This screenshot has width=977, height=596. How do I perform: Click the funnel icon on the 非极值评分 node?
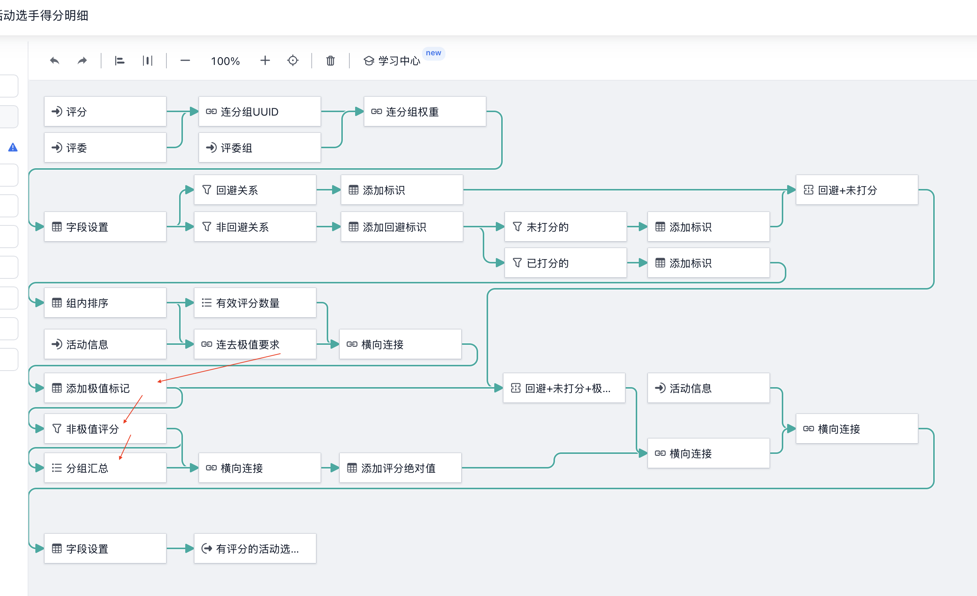click(x=57, y=429)
